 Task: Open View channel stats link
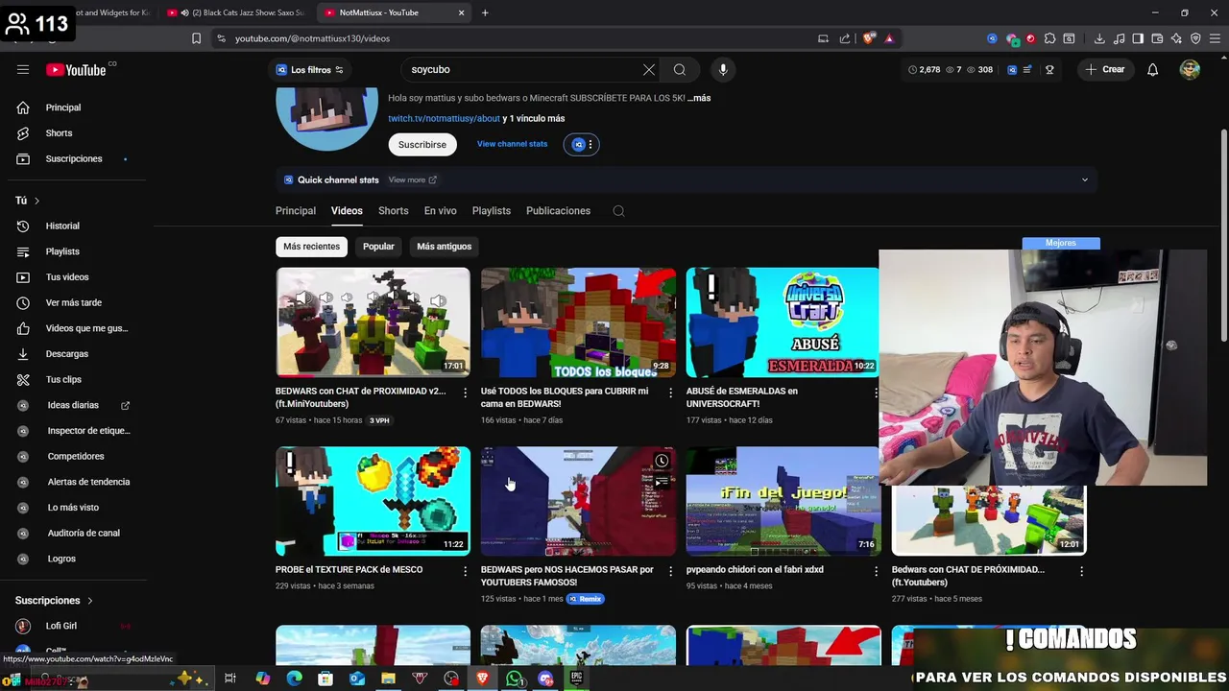click(x=512, y=144)
